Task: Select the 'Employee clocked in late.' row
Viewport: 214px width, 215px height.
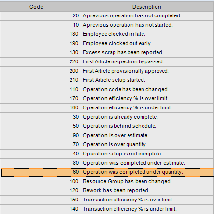Action: (108, 34)
